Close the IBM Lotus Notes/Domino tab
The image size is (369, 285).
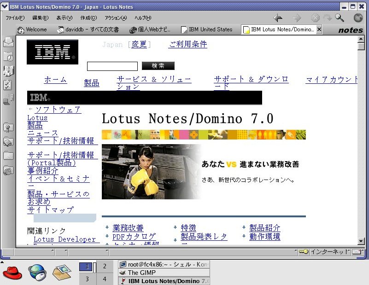[x=319, y=29]
